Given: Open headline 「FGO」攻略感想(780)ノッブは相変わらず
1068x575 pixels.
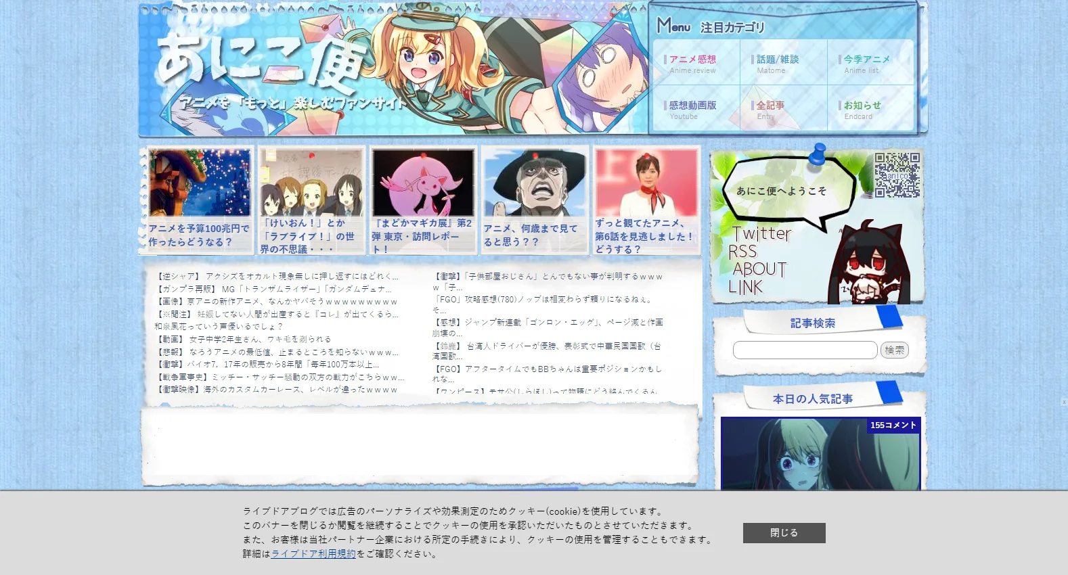Looking at the screenshot, I should [543, 304].
